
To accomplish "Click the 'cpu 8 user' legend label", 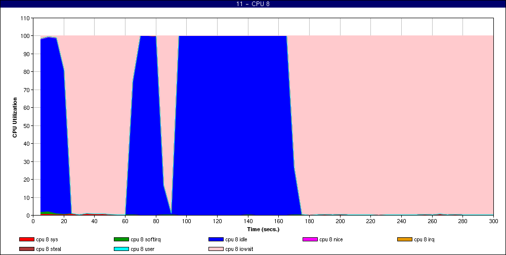I will [x=142, y=249].
